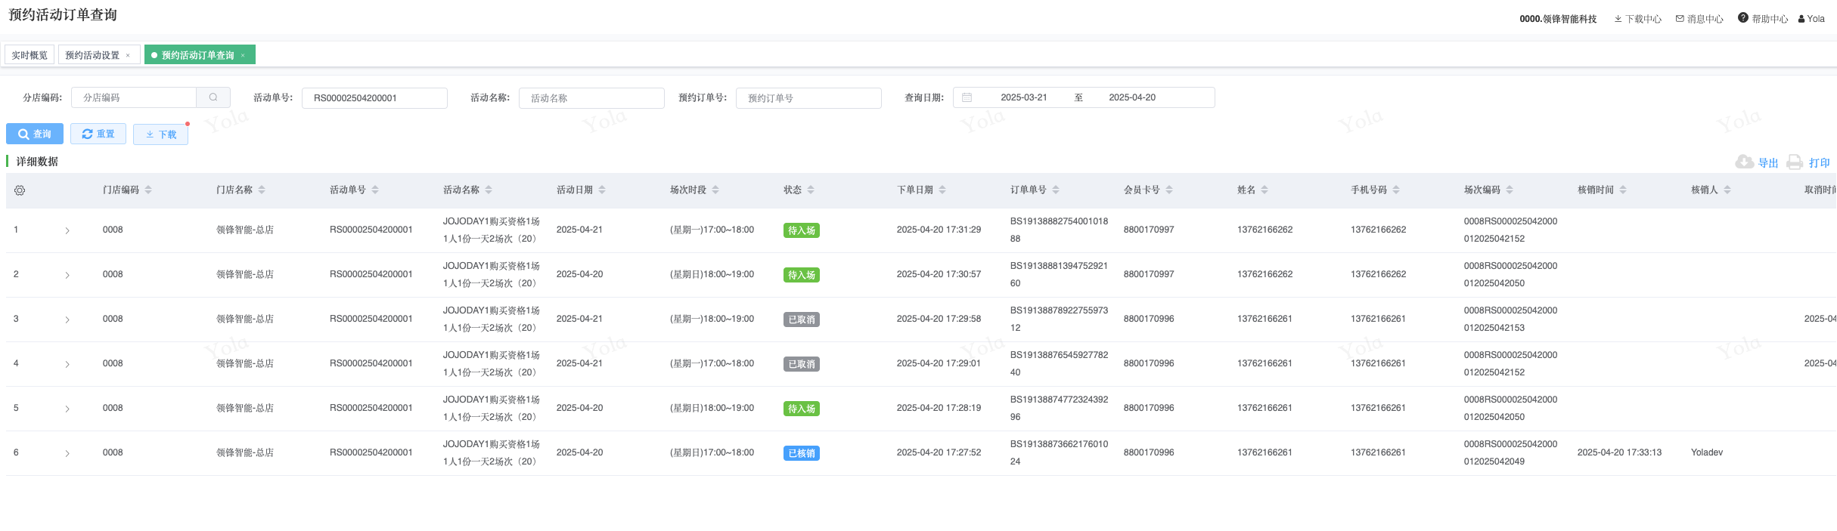Expand the first order row details
Image resolution: width=1837 pixels, height=531 pixels.
(67, 230)
